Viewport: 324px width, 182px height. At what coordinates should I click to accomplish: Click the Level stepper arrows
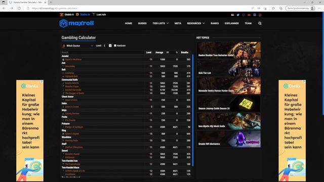(x=110, y=45)
